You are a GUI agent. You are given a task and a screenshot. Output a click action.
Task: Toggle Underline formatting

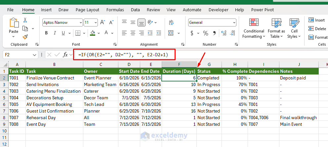[63, 33]
